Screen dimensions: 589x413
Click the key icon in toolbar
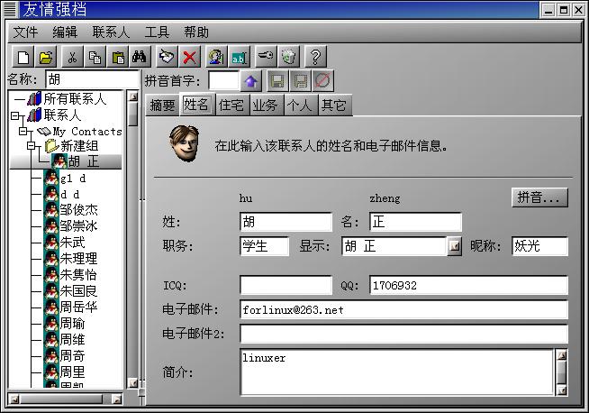coord(265,58)
